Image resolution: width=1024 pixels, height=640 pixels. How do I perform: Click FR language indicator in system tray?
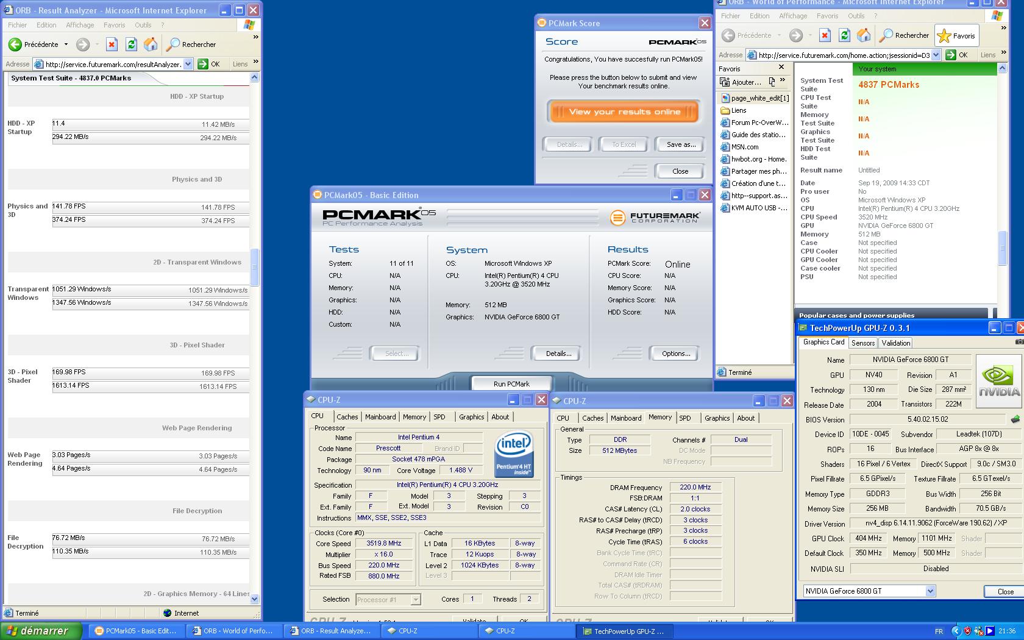(x=939, y=631)
